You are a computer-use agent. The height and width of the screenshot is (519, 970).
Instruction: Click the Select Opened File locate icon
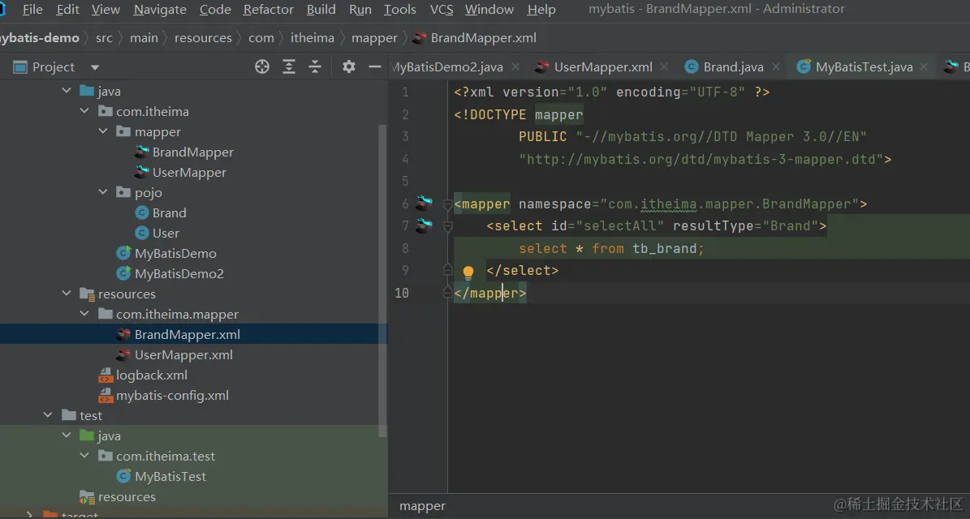[262, 66]
